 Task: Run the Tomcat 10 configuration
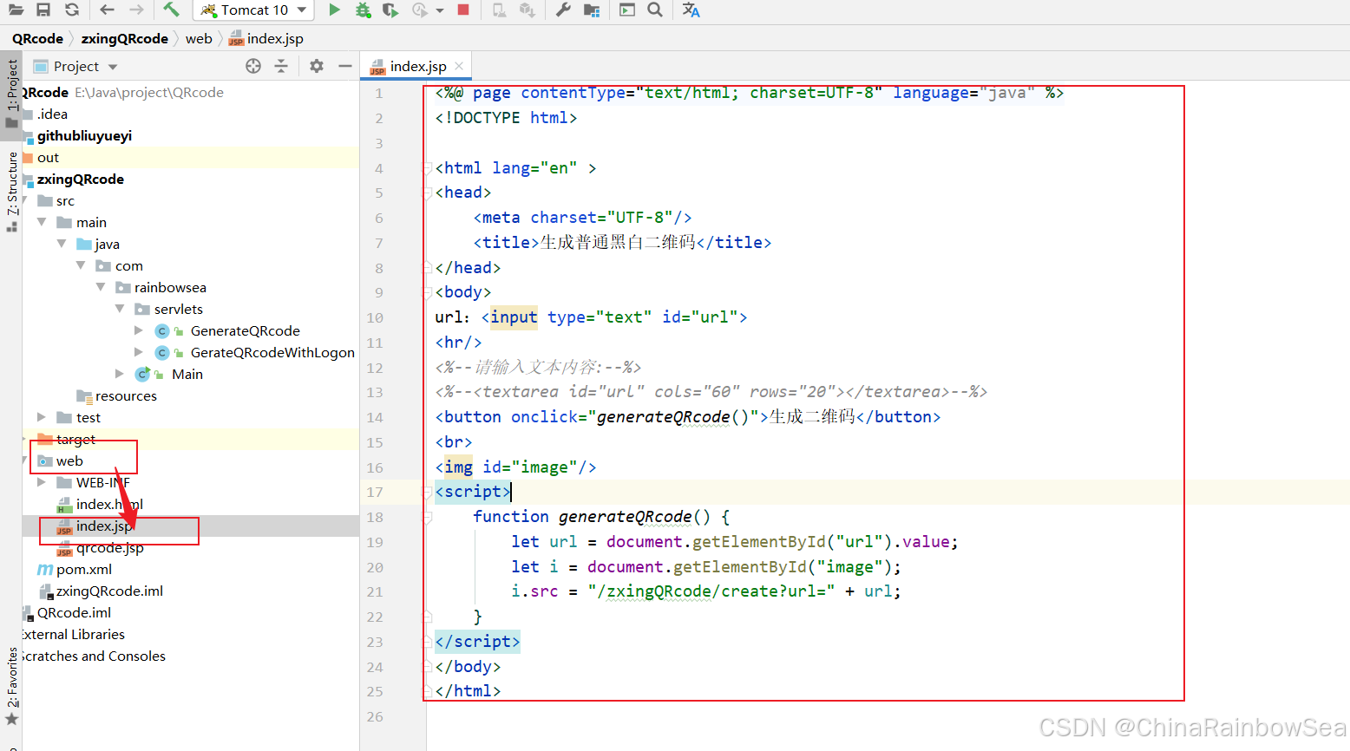(334, 10)
